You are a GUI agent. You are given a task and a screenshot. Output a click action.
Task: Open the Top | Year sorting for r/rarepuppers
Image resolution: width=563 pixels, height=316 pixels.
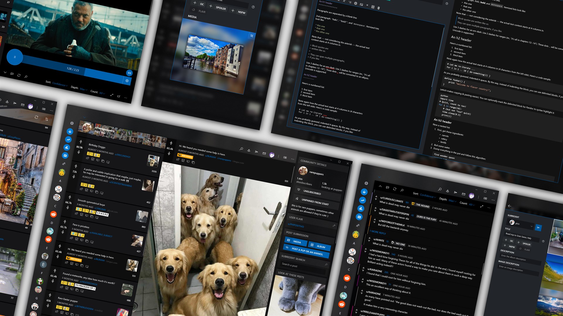click(100, 132)
